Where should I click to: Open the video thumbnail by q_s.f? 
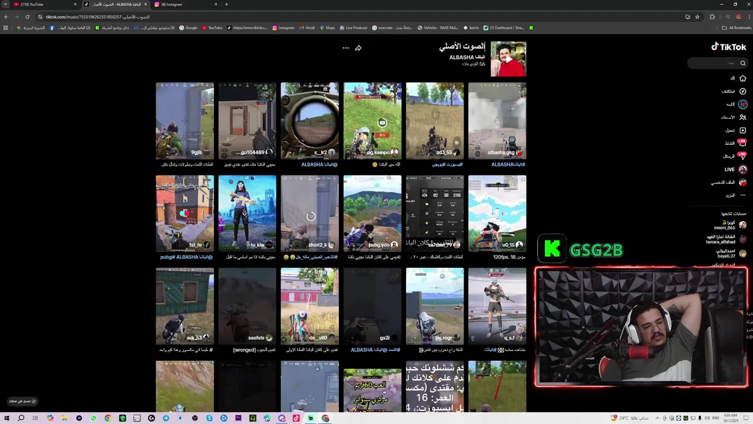(497, 306)
